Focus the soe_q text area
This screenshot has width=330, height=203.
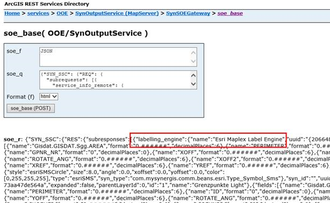click(x=118, y=80)
